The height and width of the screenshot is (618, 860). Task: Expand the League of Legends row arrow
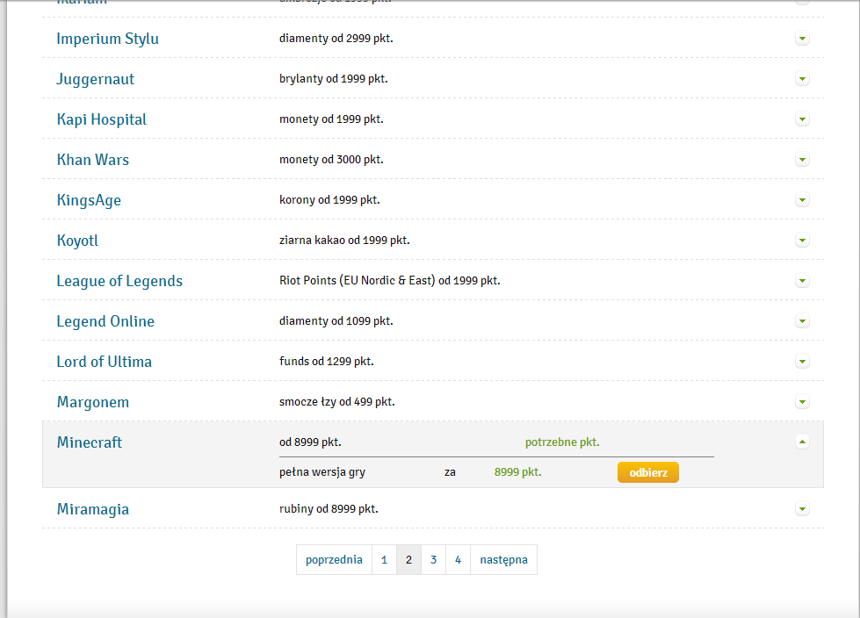pyautogui.click(x=802, y=281)
